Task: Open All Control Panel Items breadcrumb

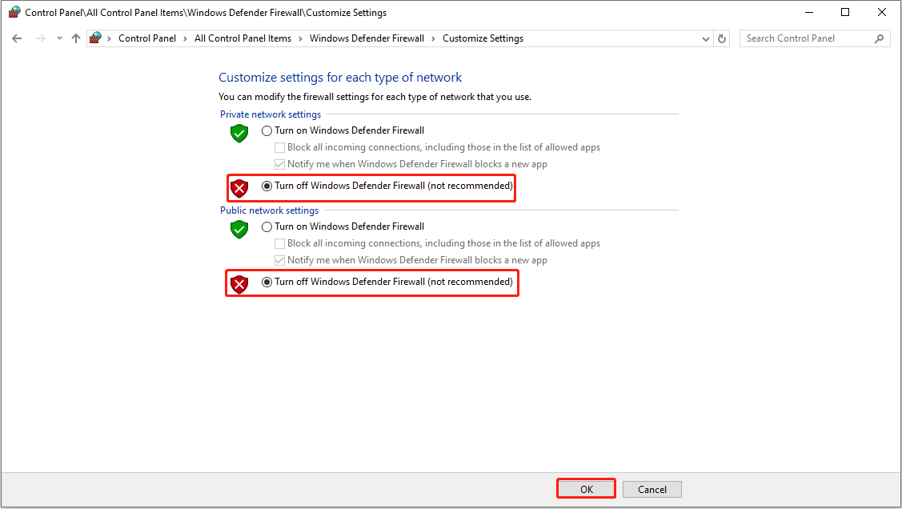Action: point(243,38)
